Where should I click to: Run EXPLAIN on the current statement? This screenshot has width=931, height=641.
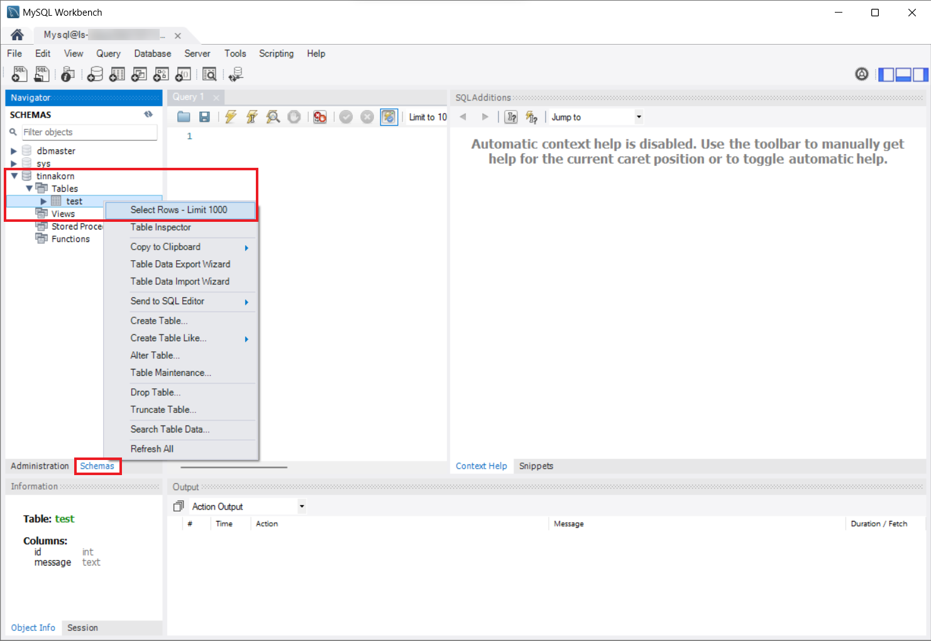[x=273, y=117]
